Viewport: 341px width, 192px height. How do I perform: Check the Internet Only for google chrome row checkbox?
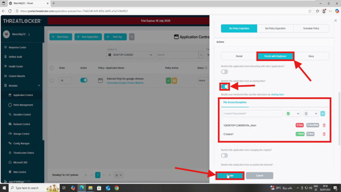coord(52,81)
